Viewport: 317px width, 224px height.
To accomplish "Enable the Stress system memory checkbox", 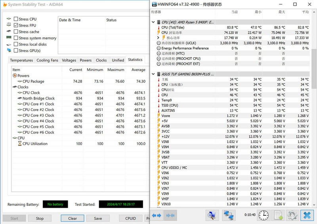I will pos(16,38).
